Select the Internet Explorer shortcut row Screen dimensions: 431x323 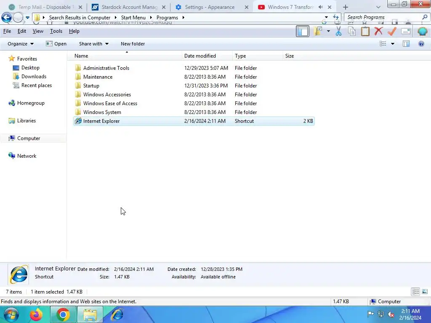coord(194,121)
